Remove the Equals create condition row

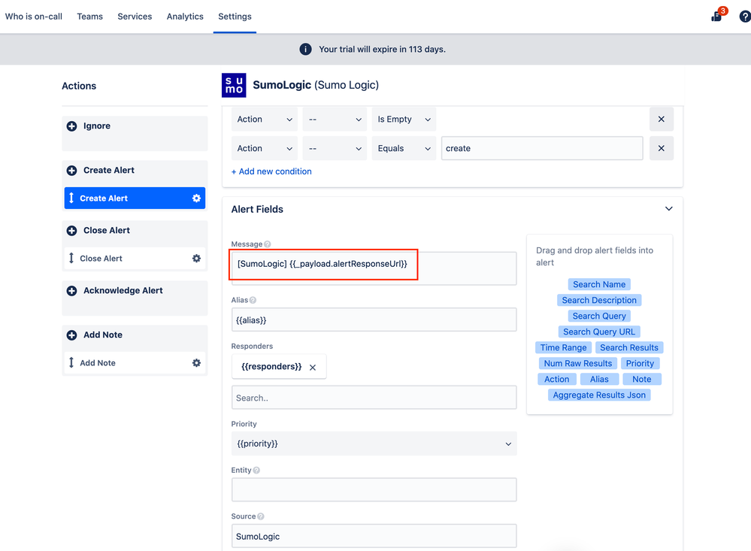point(662,149)
